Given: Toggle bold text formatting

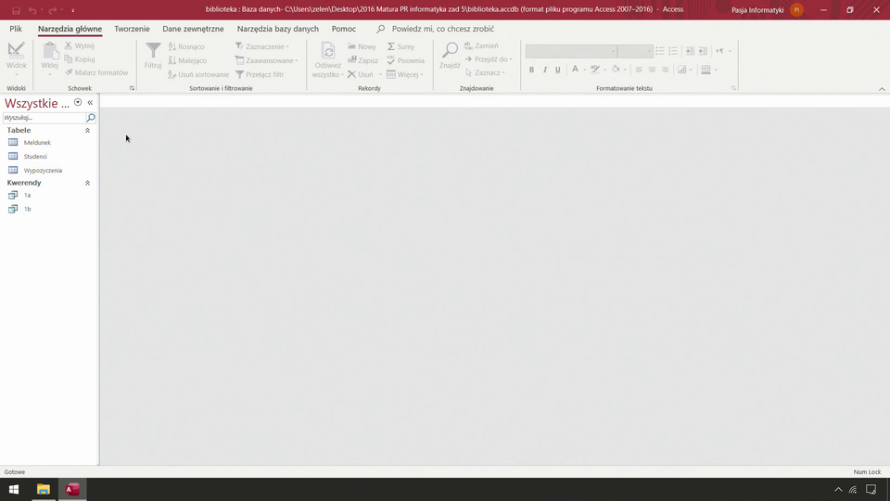Looking at the screenshot, I should [x=531, y=70].
